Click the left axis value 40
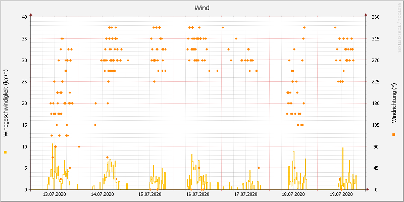Image resolution: width=404 pixels, height=202 pixels. 24,17
